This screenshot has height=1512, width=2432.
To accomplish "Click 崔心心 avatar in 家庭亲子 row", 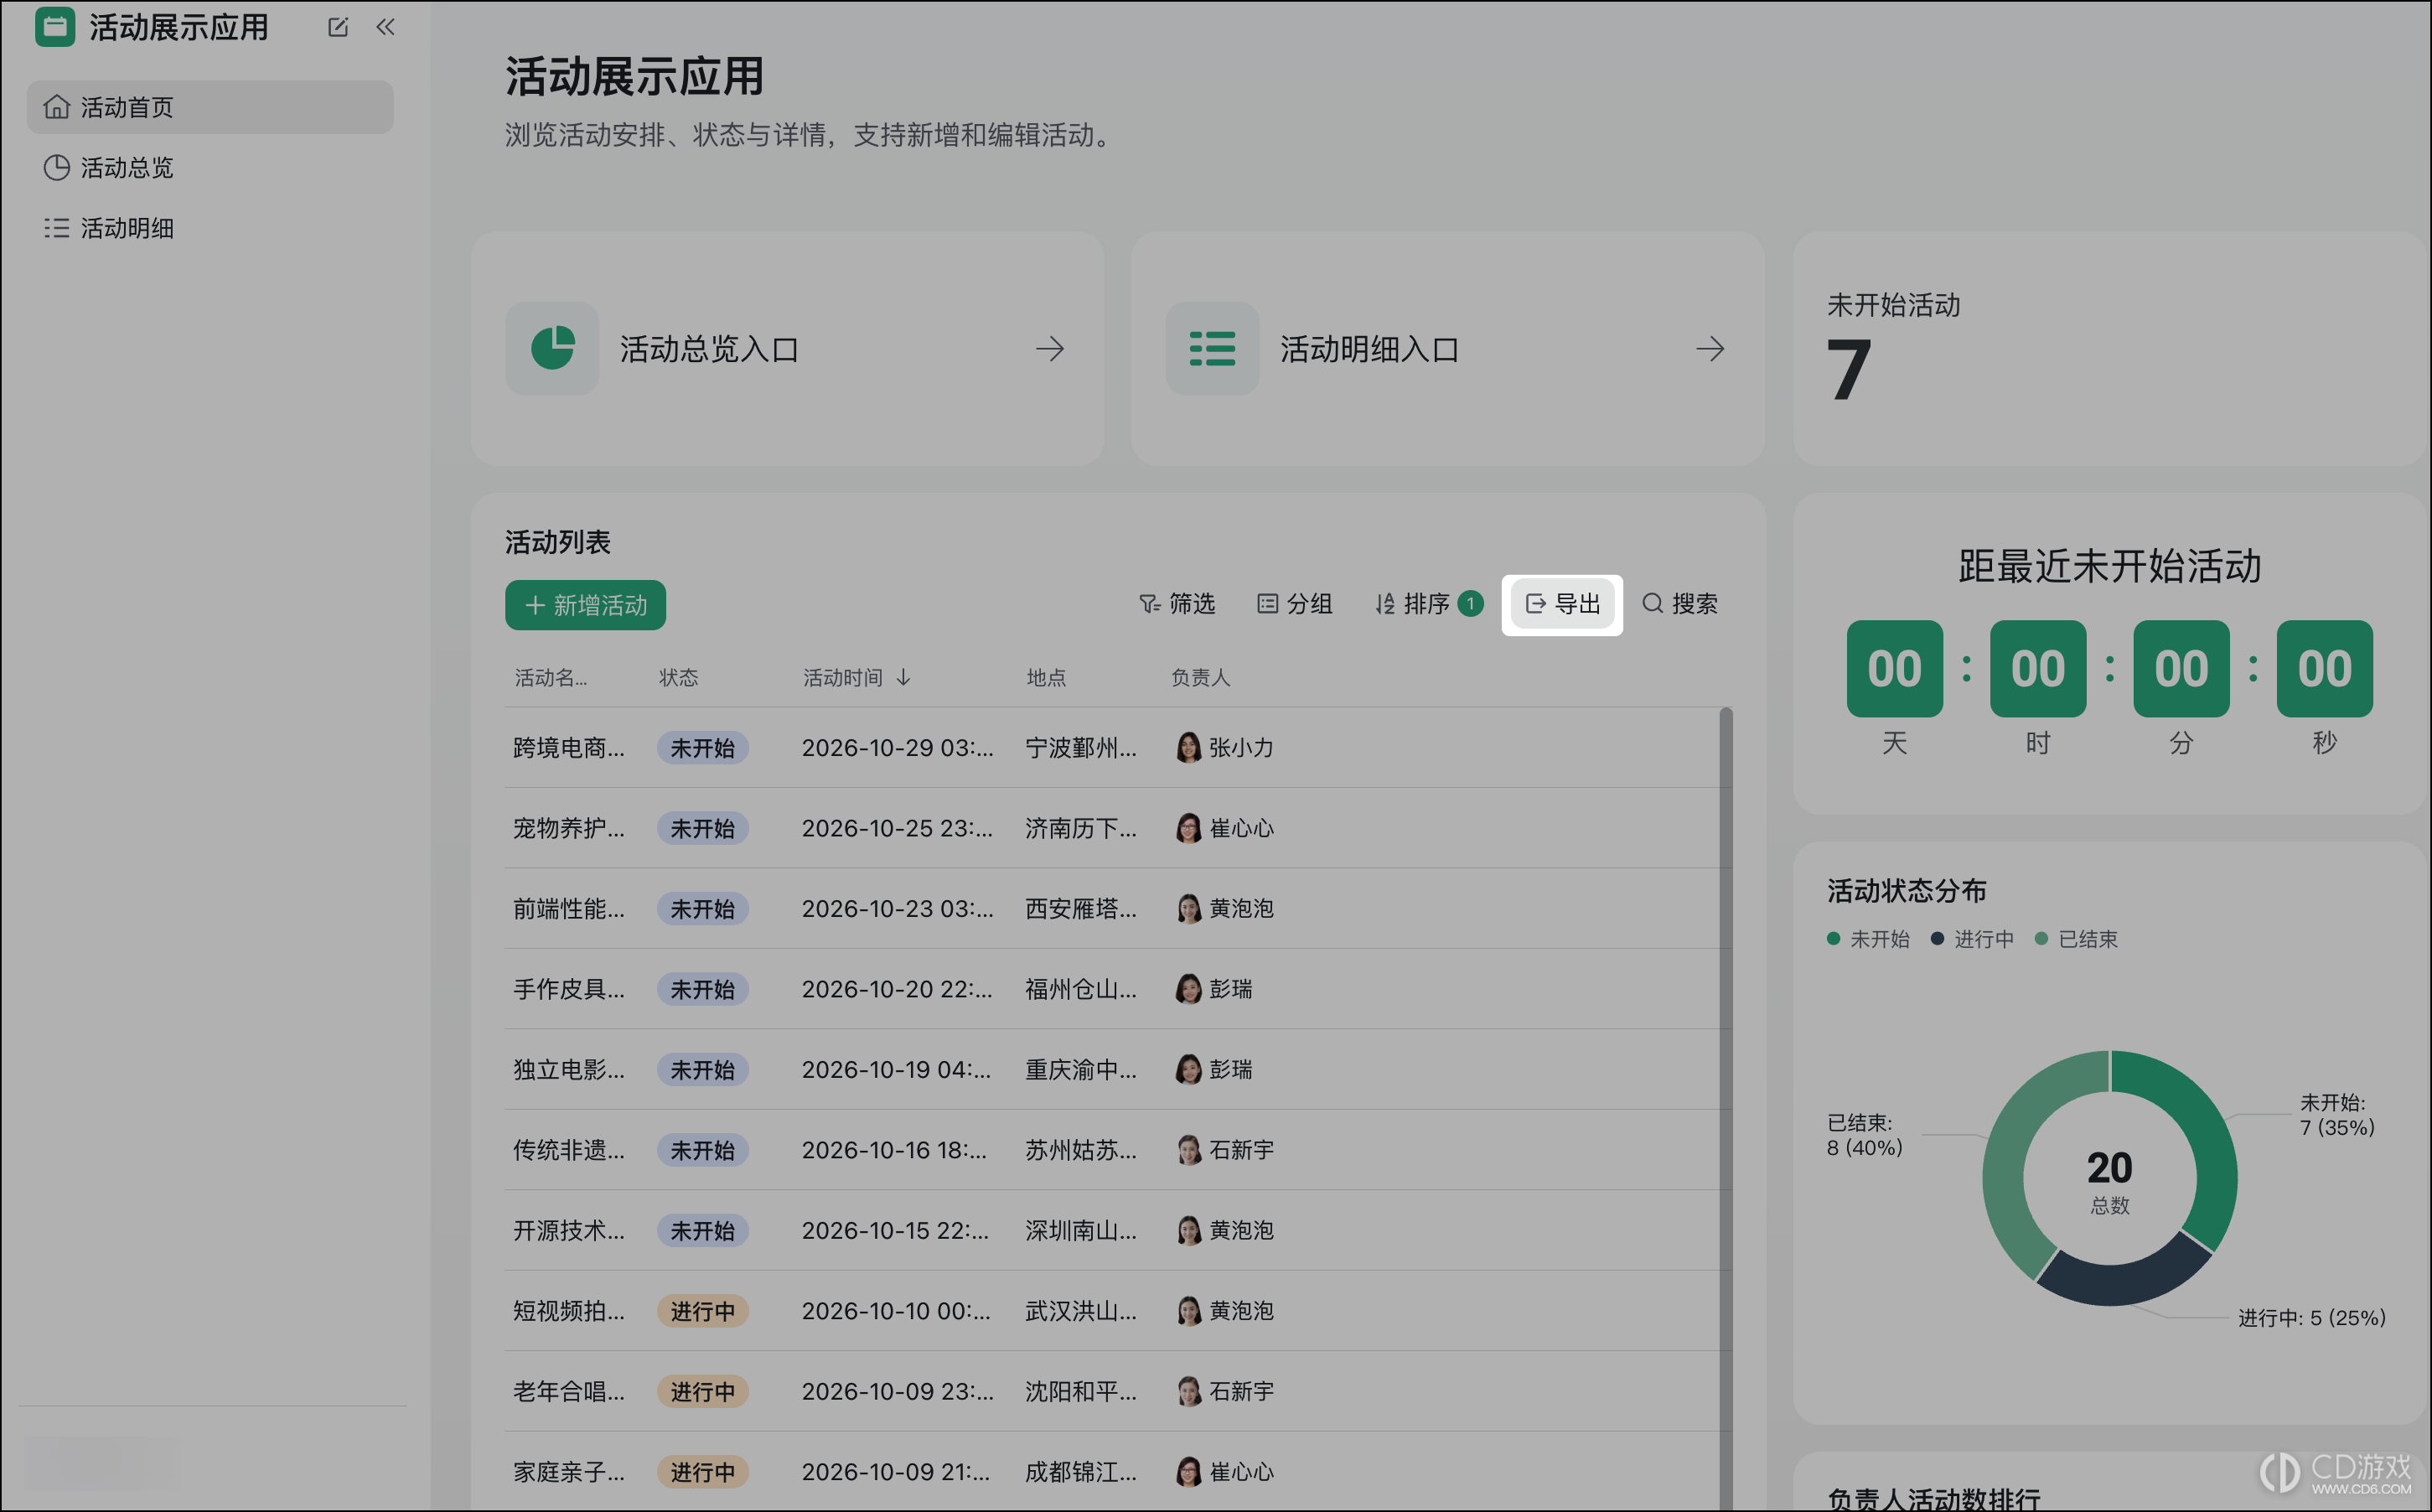I will pos(1188,1472).
